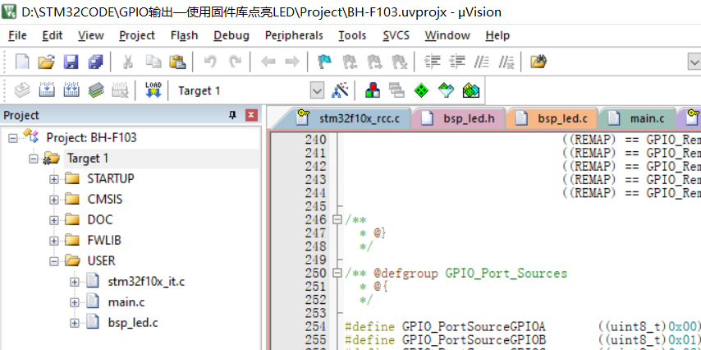
Task: Select main.c in the project tree
Action: [x=126, y=302]
